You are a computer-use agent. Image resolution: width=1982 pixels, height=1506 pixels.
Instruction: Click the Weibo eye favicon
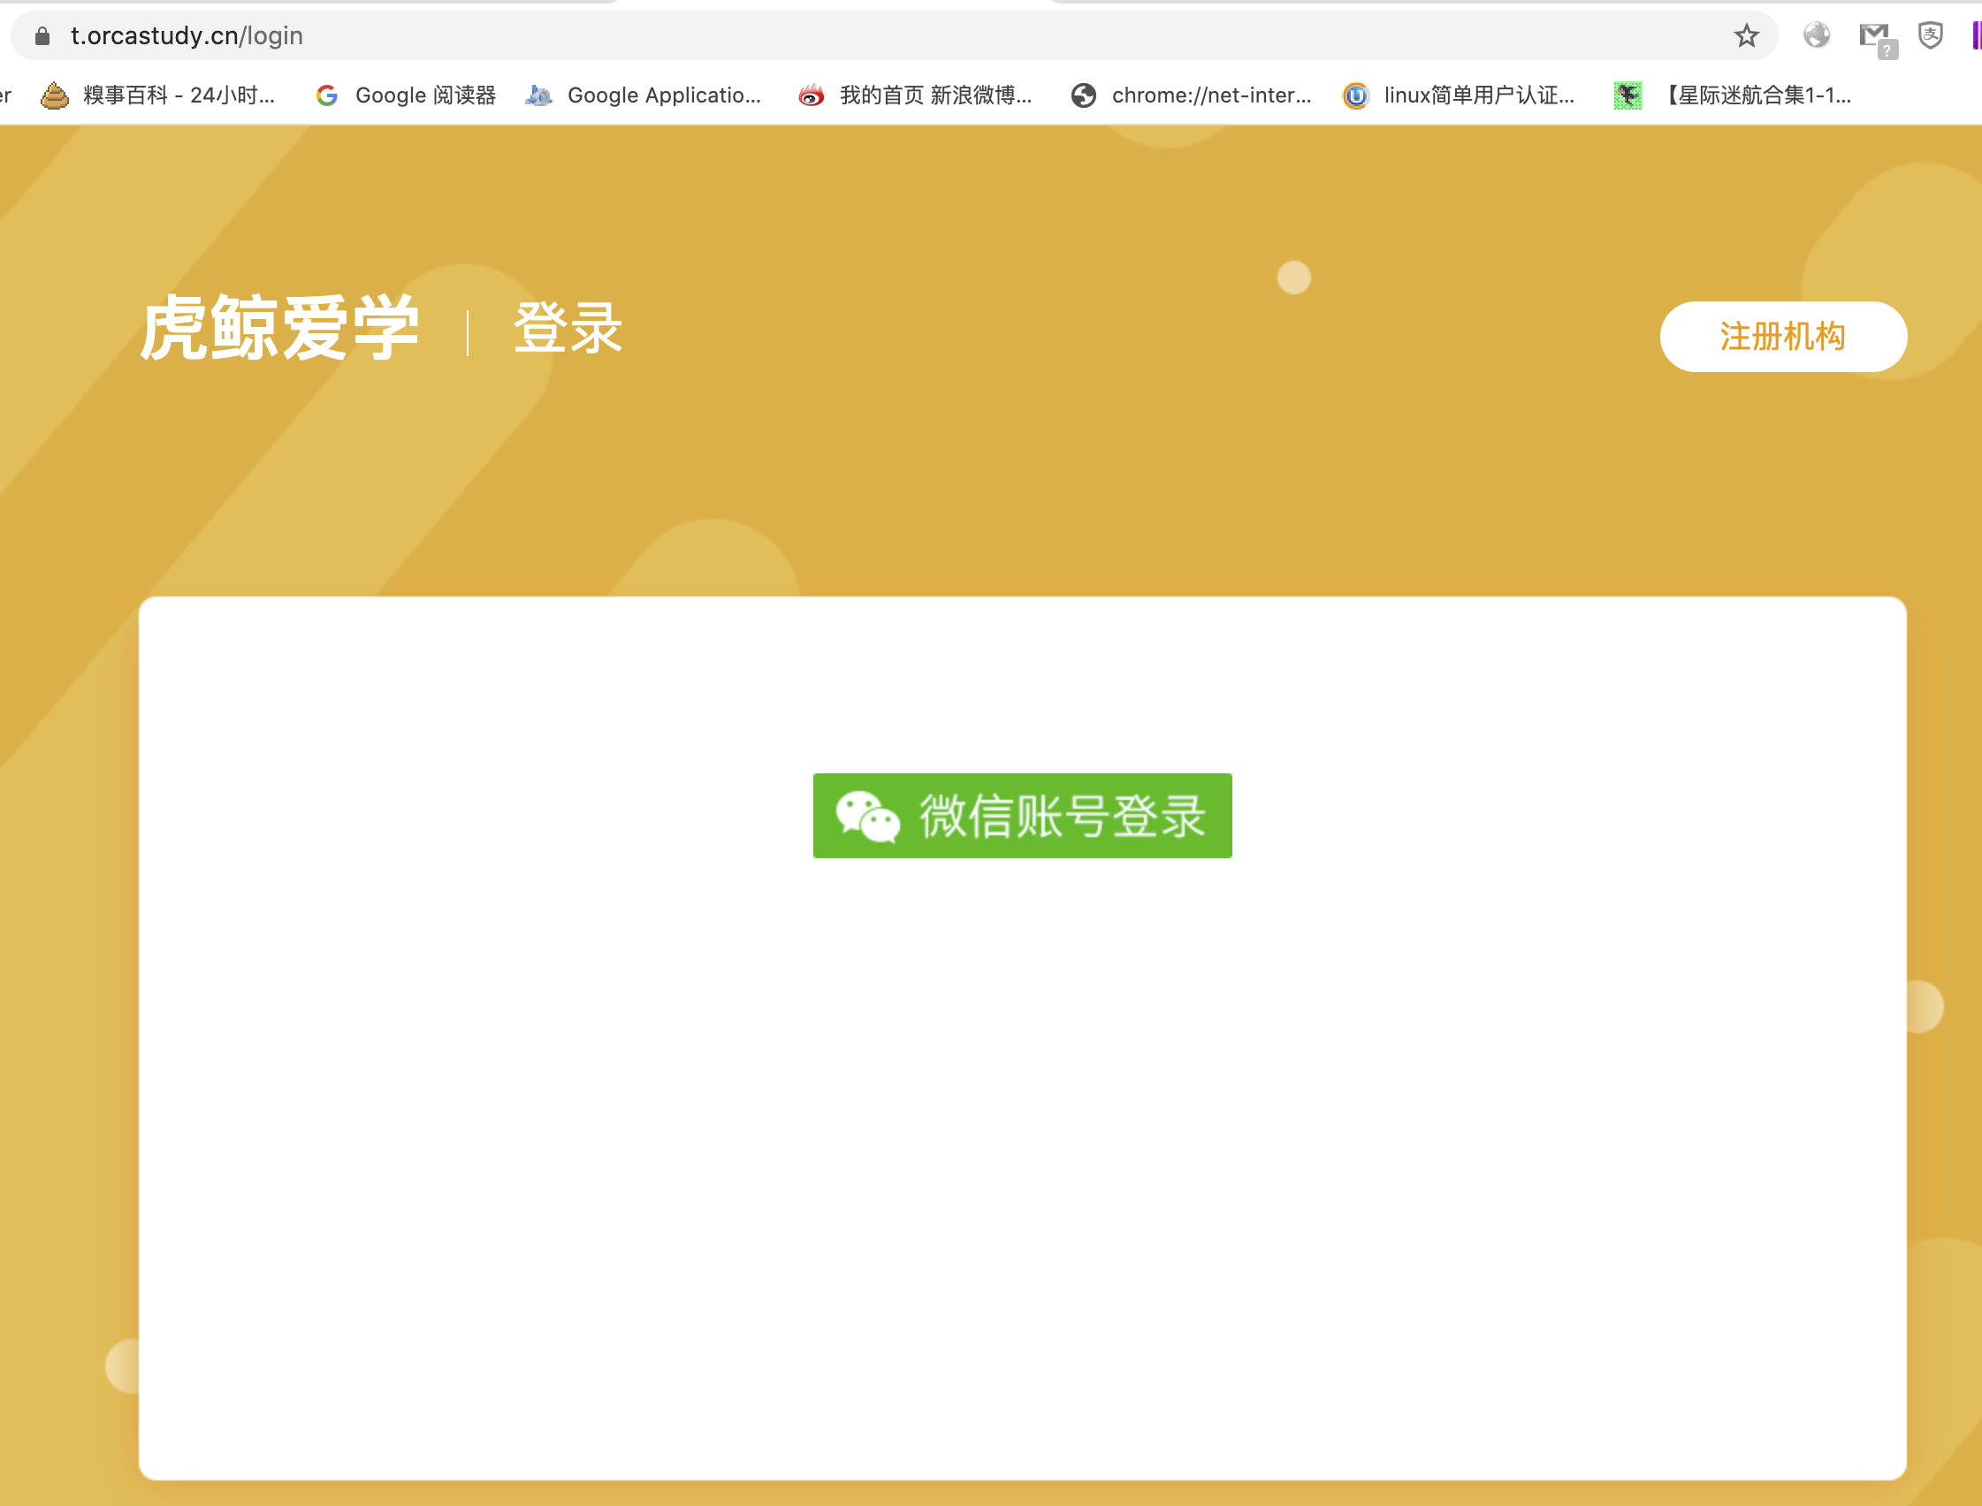coord(812,95)
